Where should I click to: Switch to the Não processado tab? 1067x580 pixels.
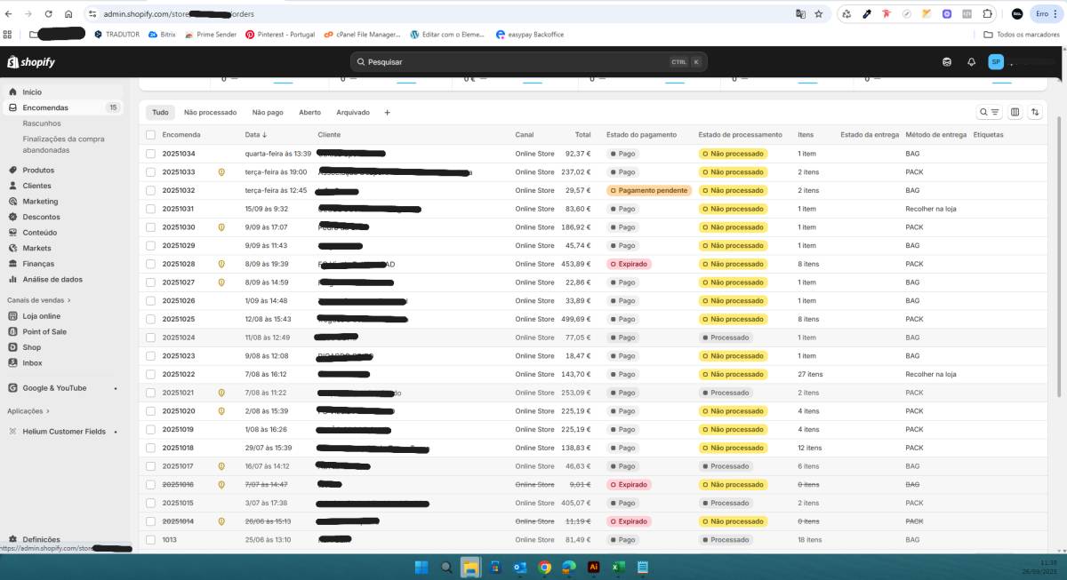(210, 113)
